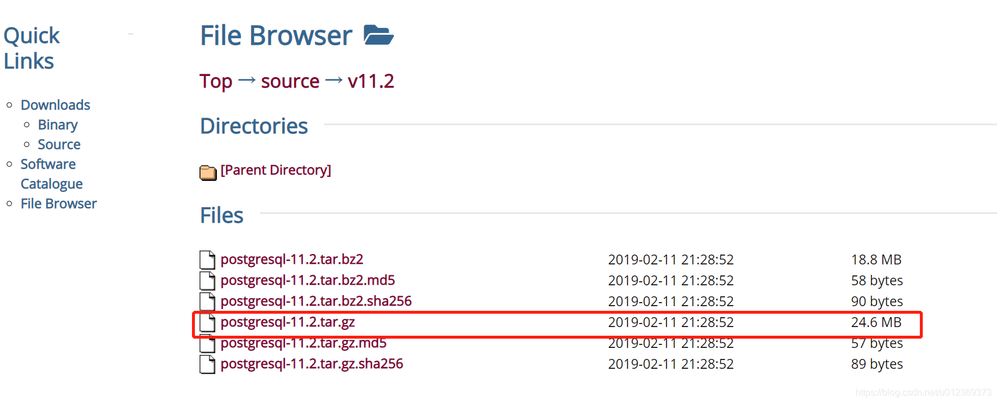Open the Source downloads link
The width and height of the screenshot is (997, 403).
(x=59, y=144)
